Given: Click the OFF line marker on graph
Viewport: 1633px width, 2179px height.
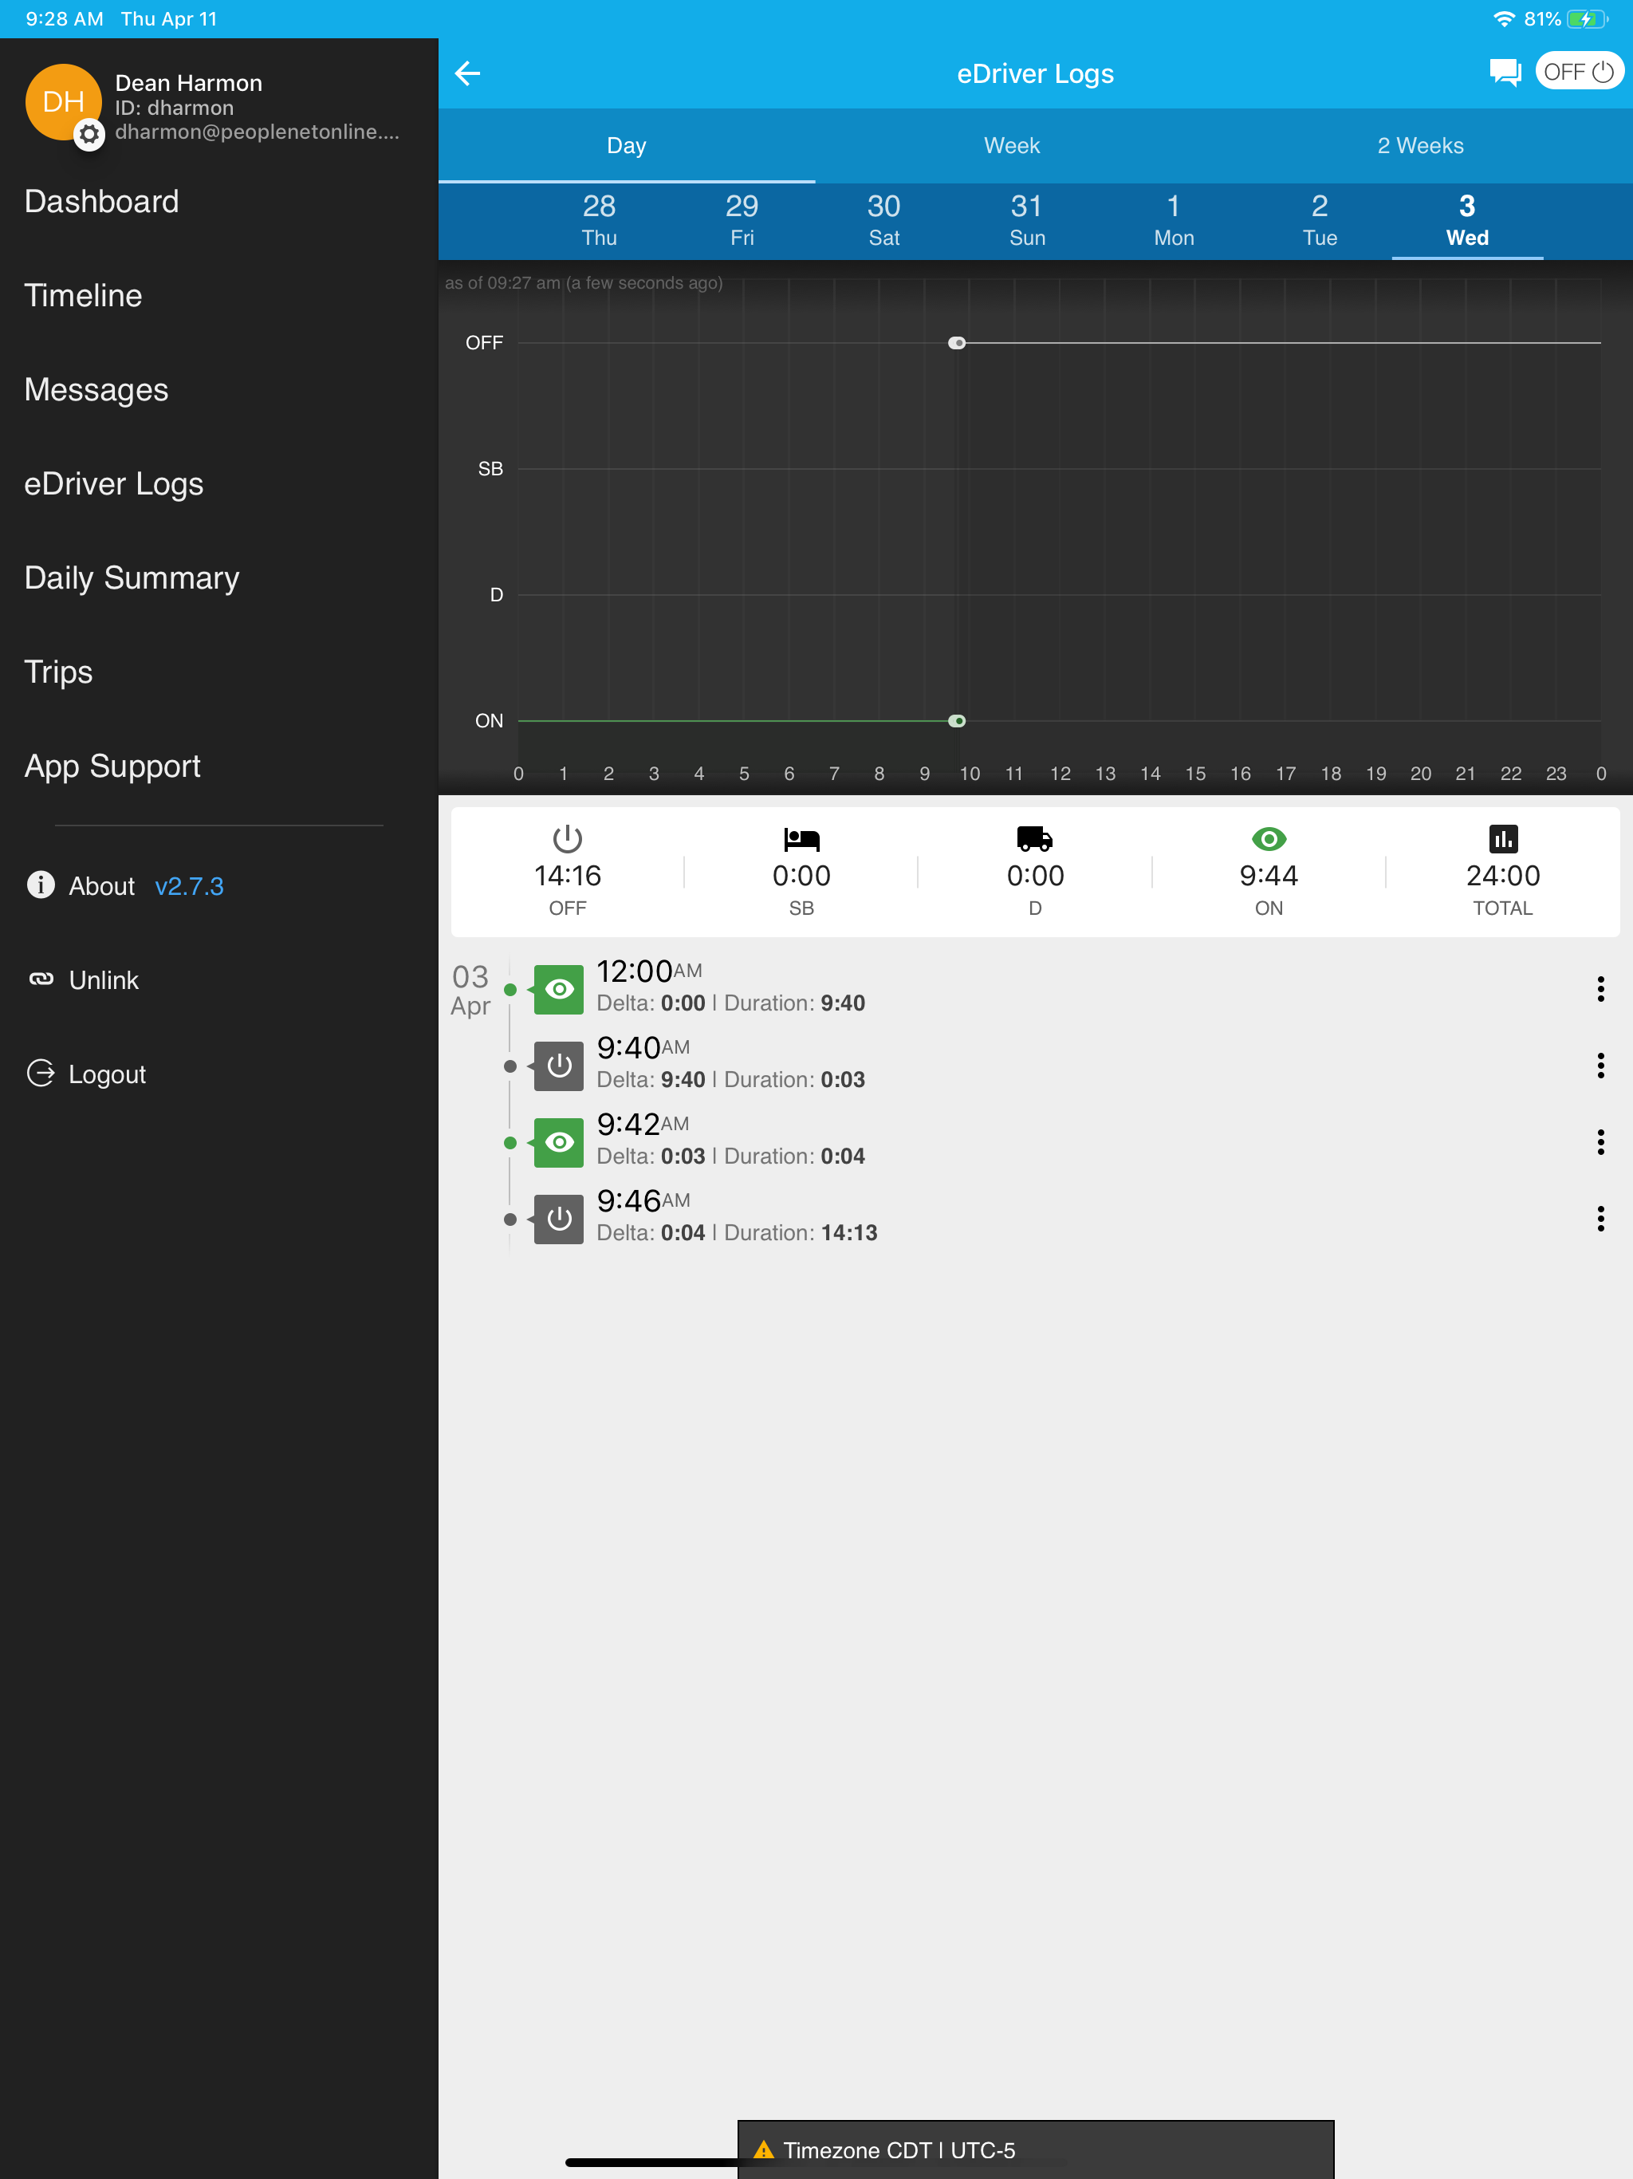Looking at the screenshot, I should pos(956,343).
